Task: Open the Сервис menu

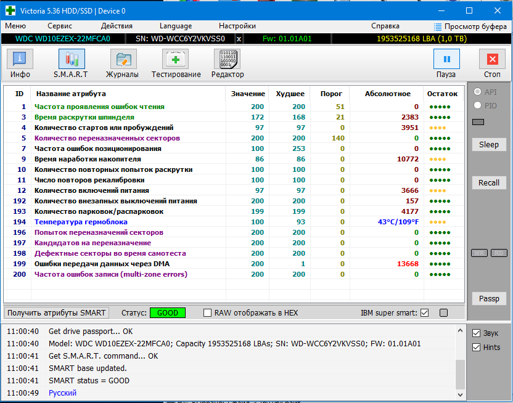Action: point(60,26)
